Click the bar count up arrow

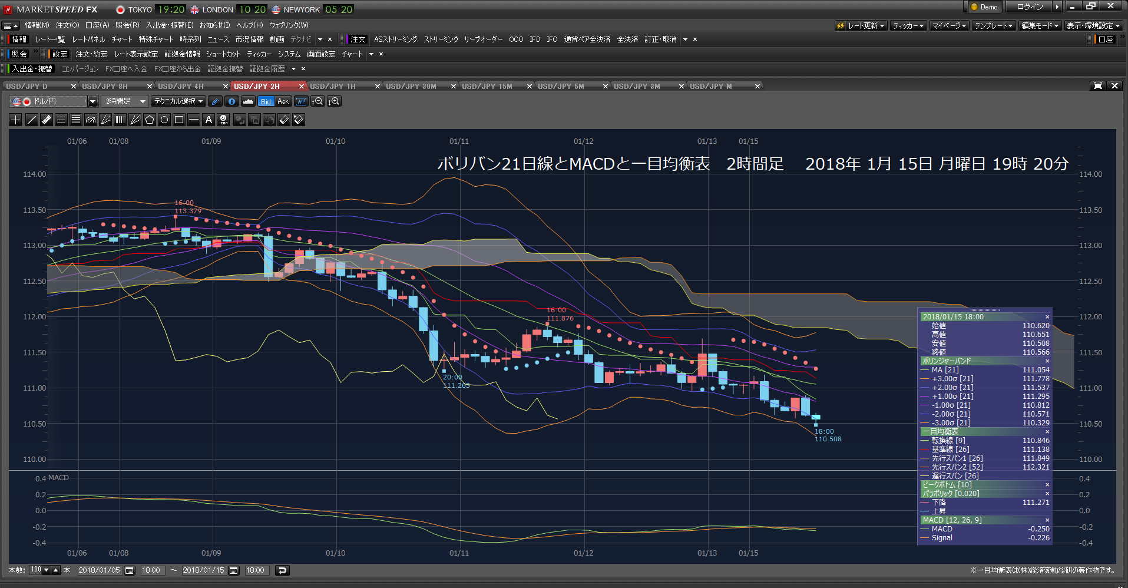point(56,570)
